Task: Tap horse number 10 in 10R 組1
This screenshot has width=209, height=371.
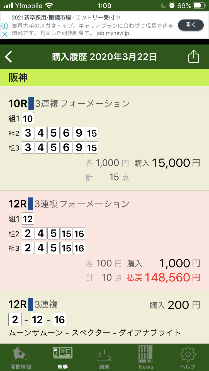Action: 28,119
